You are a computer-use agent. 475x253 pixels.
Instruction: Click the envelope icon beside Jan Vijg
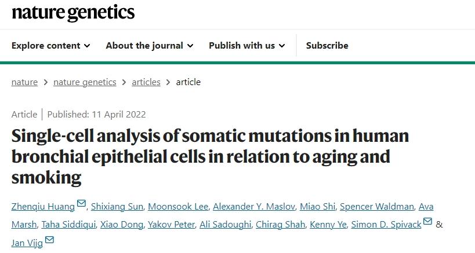[x=49, y=240]
